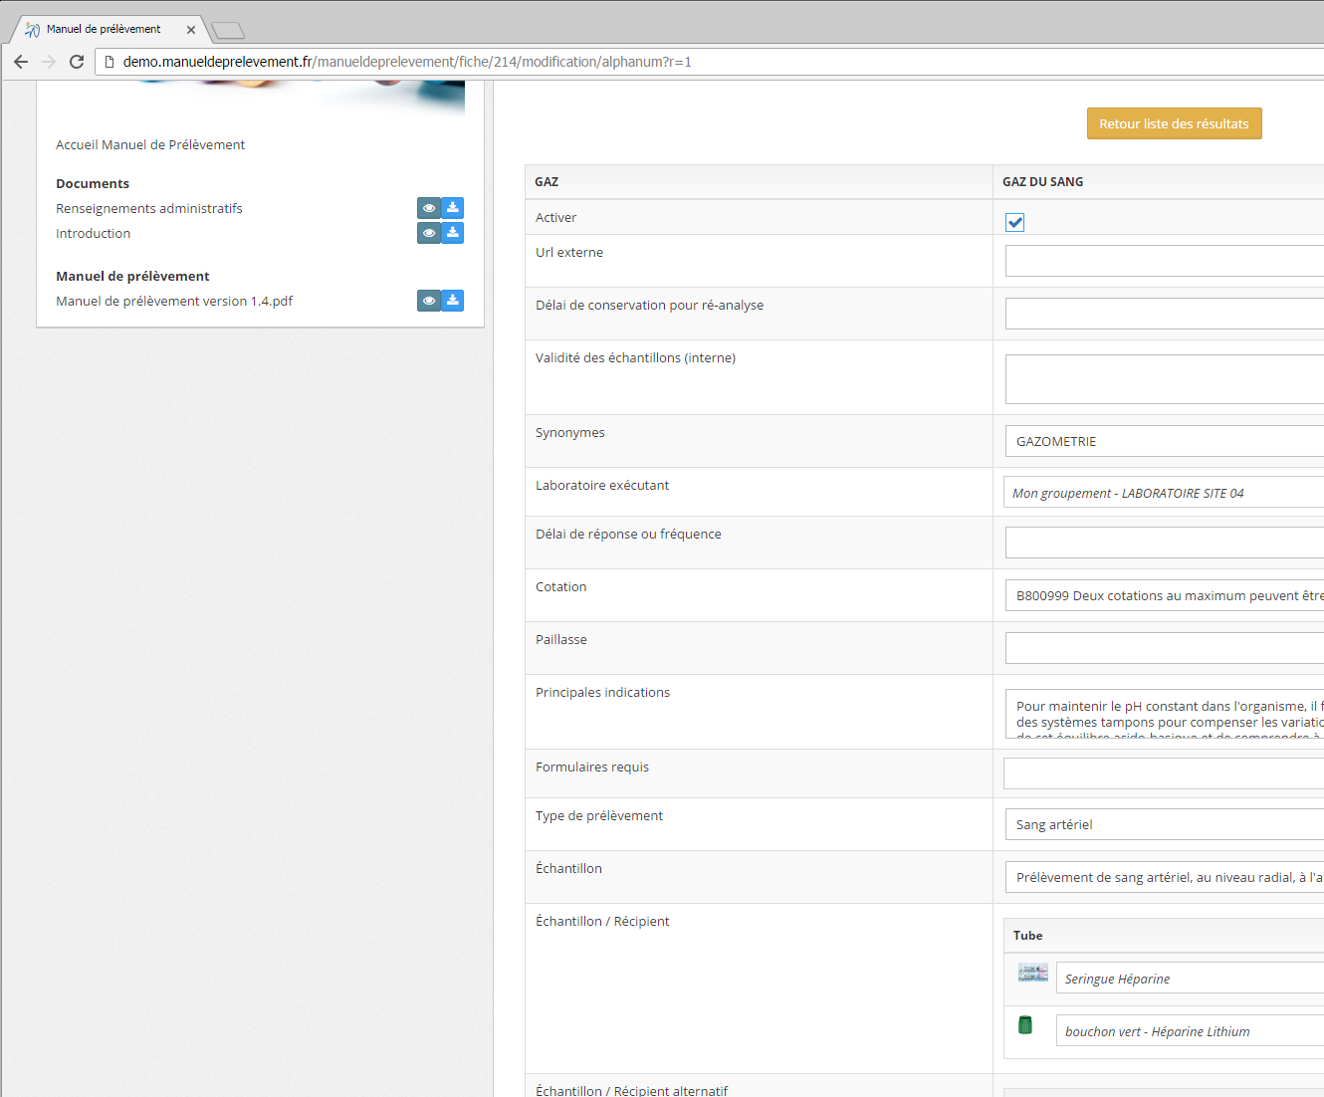Preview the Introduction document with eye icon
The width and height of the screenshot is (1324, 1097).
(x=429, y=233)
